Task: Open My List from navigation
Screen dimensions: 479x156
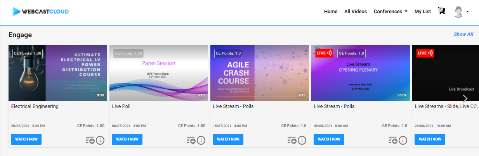Action: [423, 12]
